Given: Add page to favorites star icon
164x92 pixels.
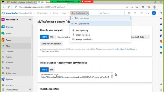Looking at the screenshot, I should pyautogui.click(x=137, y=7).
